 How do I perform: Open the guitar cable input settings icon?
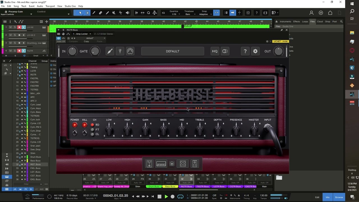110,51
